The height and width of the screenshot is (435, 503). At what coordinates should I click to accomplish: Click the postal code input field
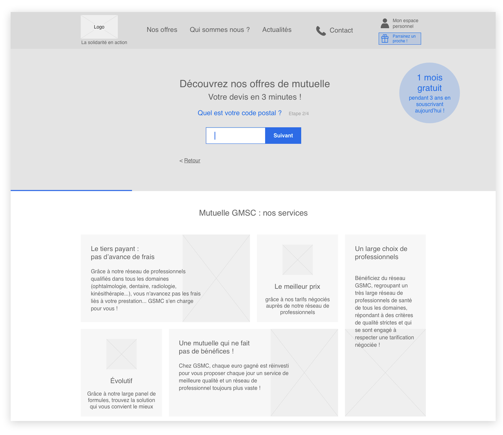[x=235, y=135]
